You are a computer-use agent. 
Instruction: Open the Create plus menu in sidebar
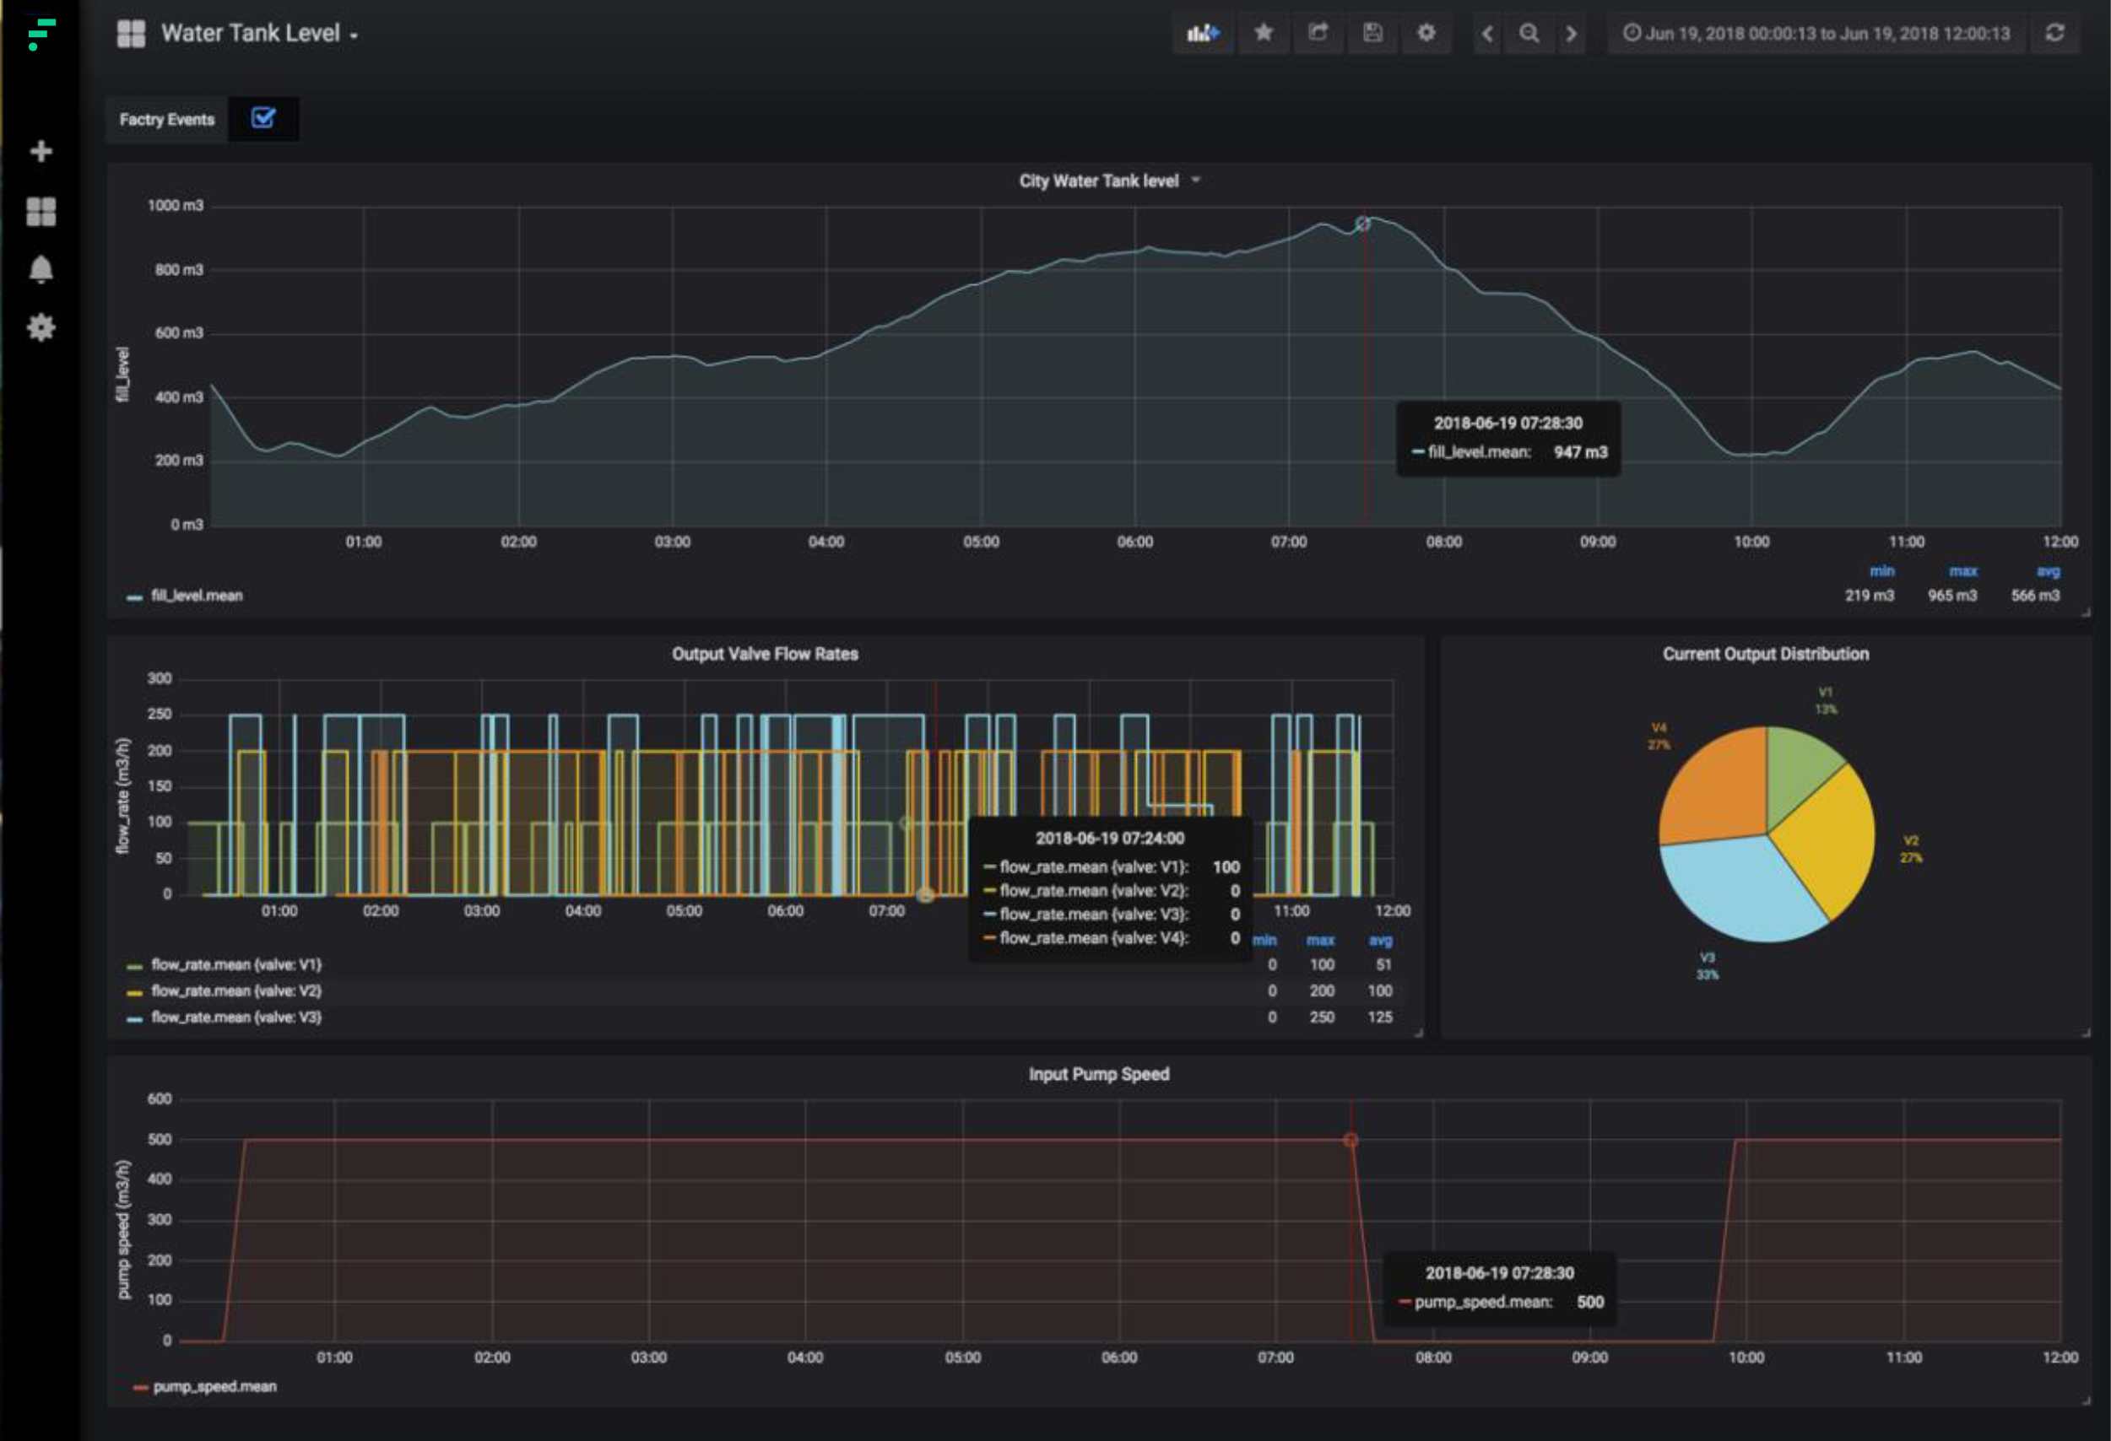[x=41, y=151]
